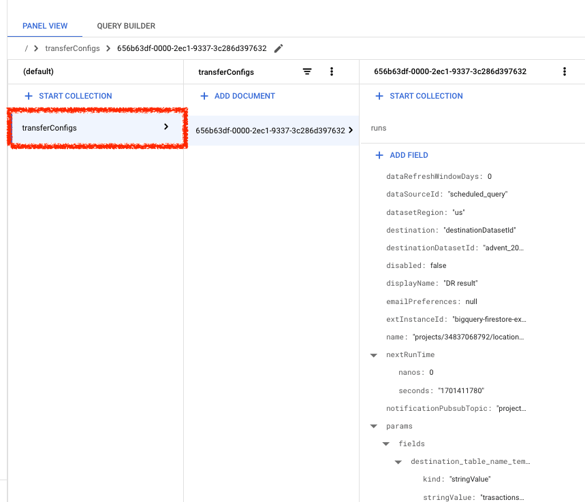
Task: Click the disabled: false field
Action: pyautogui.click(x=416, y=266)
